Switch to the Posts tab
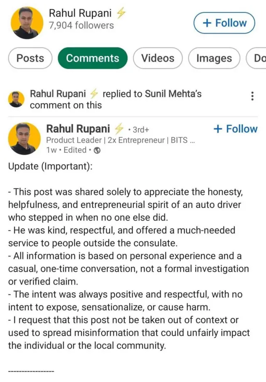 pyautogui.click(x=30, y=58)
